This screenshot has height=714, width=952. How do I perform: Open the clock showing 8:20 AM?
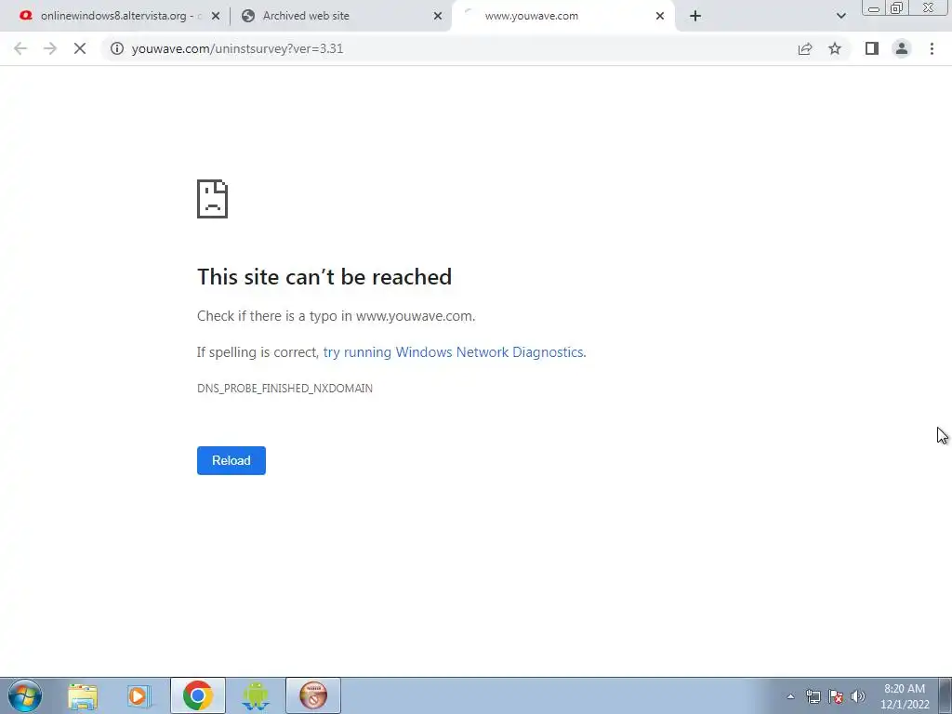tap(905, 696)
